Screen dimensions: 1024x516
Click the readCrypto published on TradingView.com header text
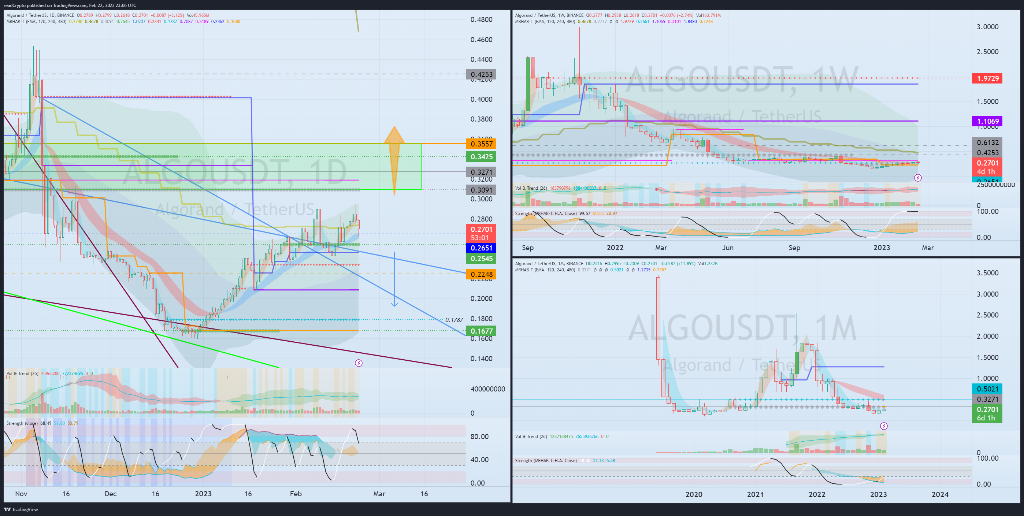(x=70, y=5)
